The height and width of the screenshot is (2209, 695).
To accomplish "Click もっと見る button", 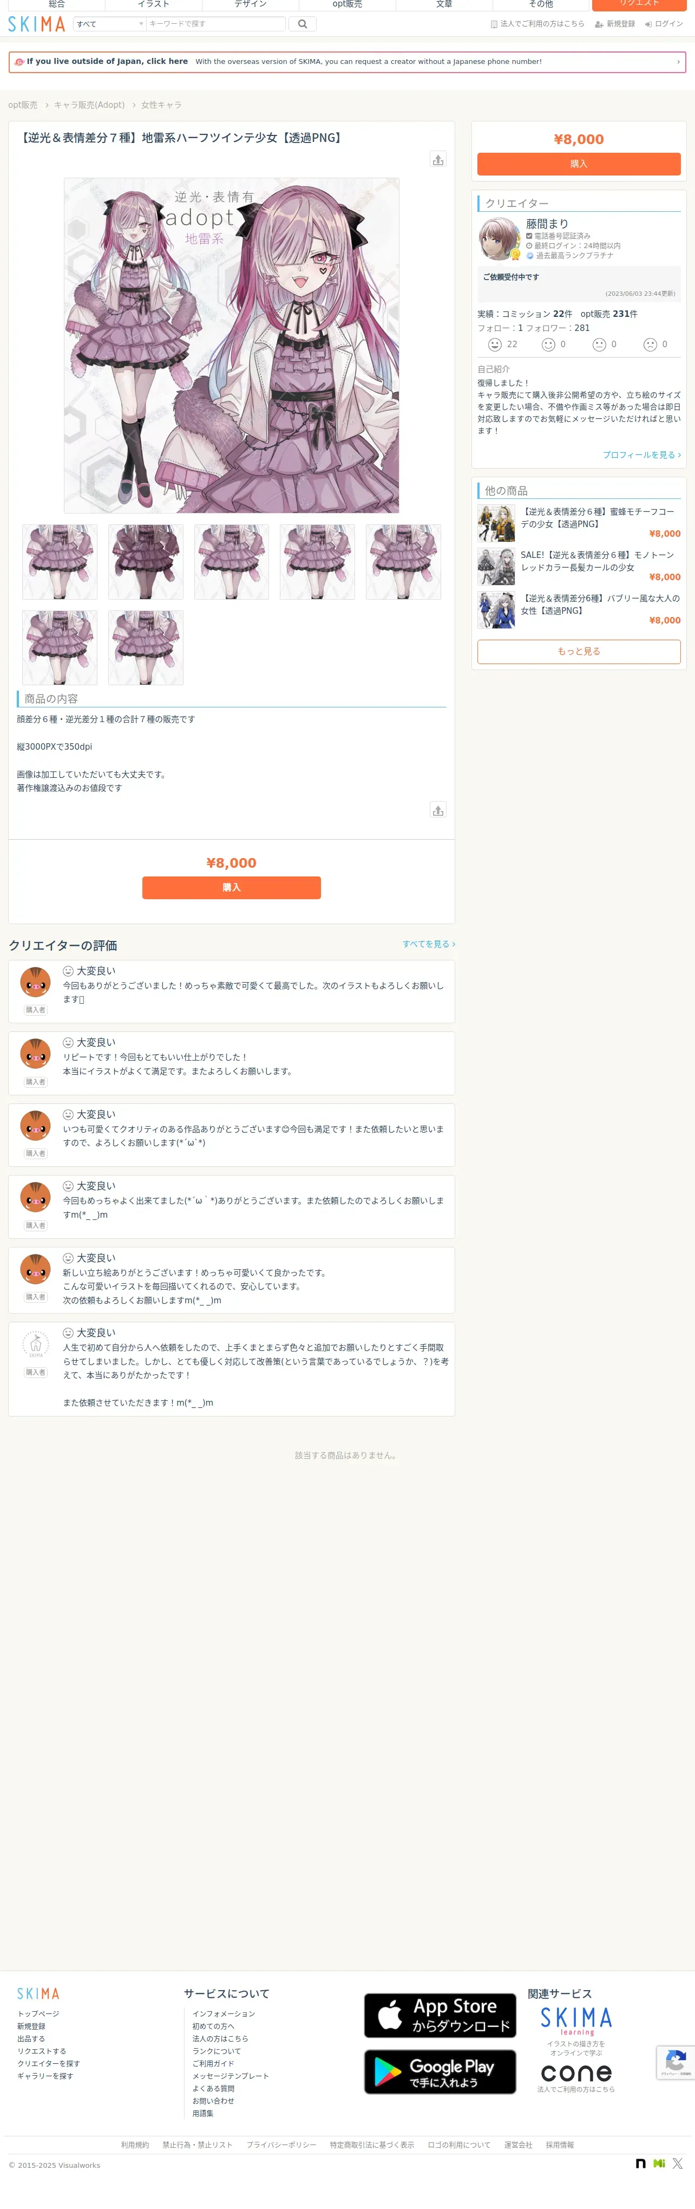I will pyautogui.click(x=579, y=652).
